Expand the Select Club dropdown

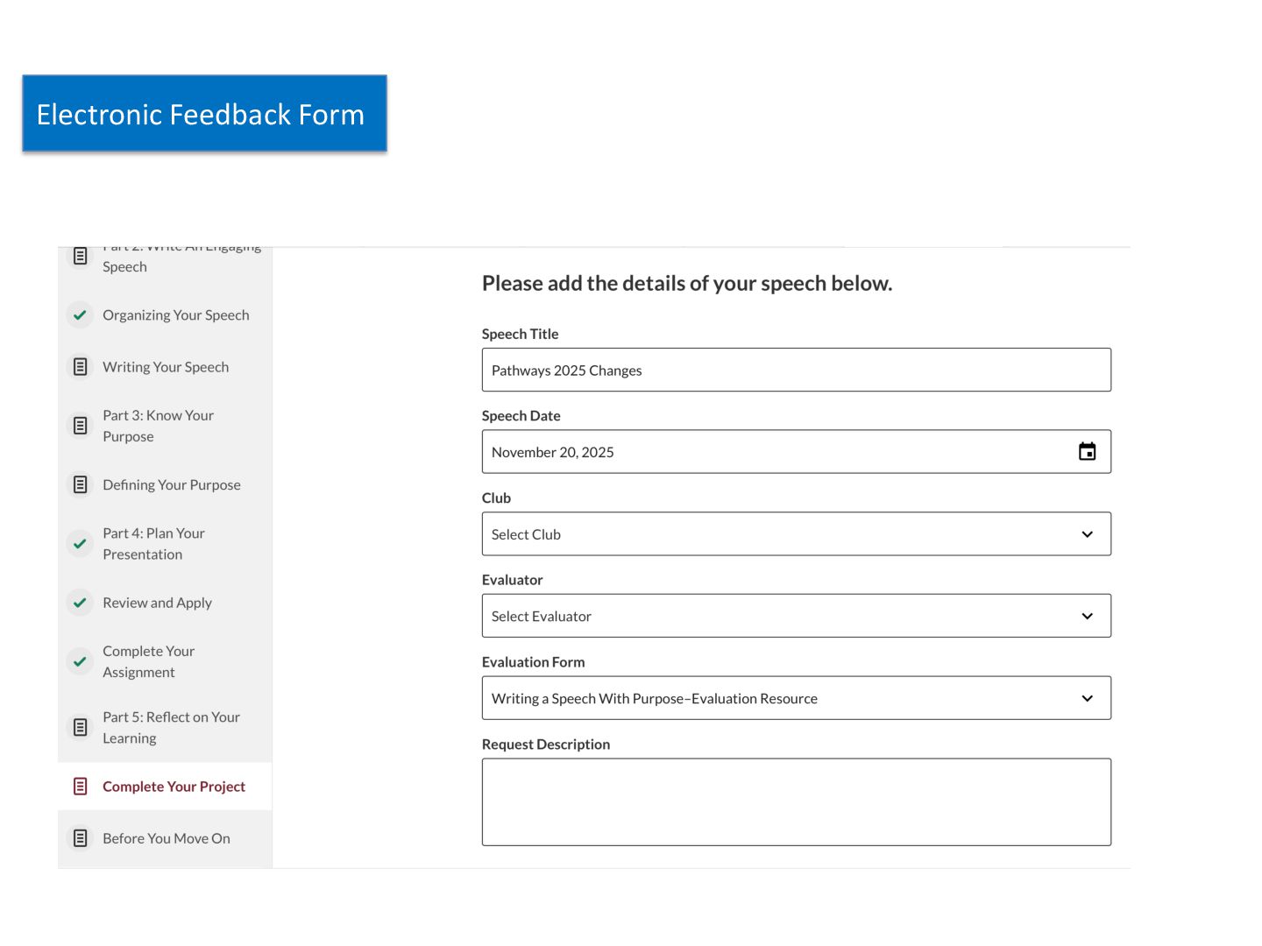796,534
